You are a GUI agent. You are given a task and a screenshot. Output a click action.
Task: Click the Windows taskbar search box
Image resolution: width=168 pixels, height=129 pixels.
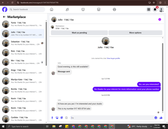25,126
